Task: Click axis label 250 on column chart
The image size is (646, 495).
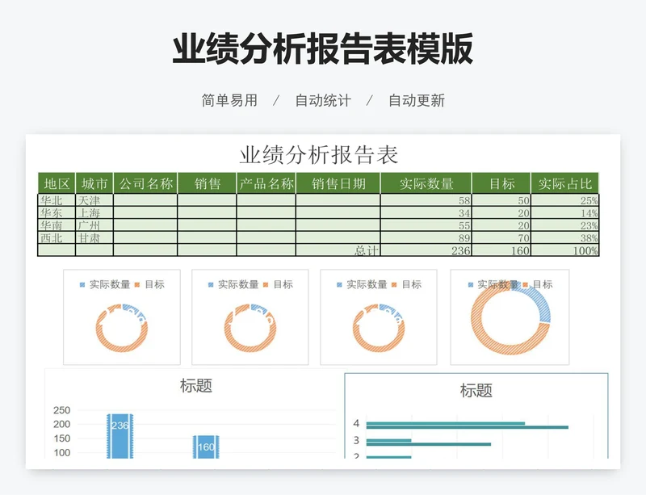Action: 62,410
